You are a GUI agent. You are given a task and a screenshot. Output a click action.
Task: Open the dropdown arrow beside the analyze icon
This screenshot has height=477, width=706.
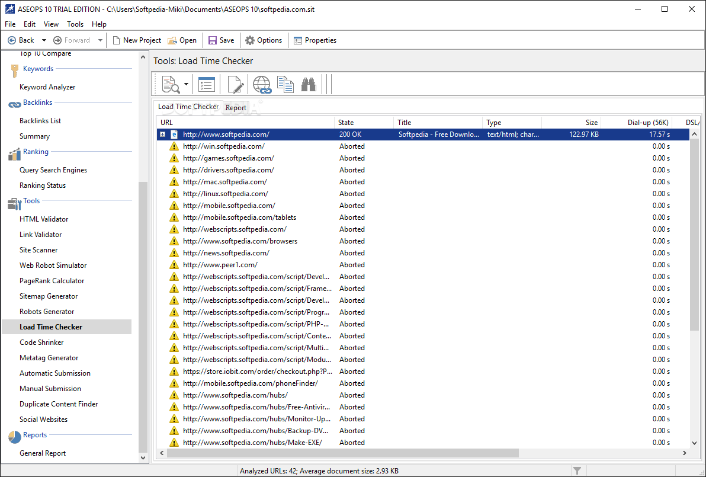coord(186,84)
